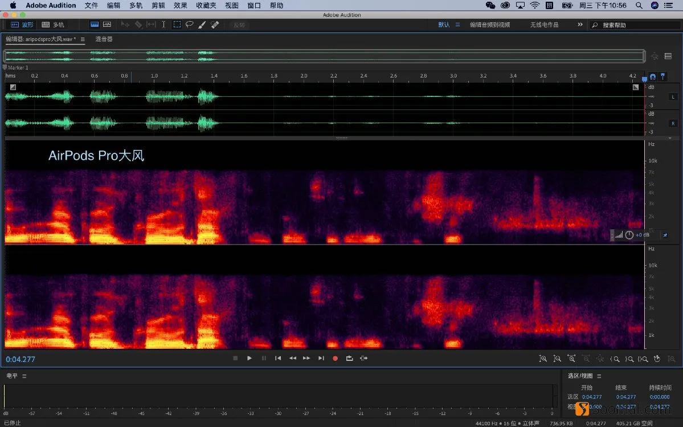Screen dimensions: 683x427
Task: Switch to Multitrack (多轨) editor view
Action: coord(53,25)
